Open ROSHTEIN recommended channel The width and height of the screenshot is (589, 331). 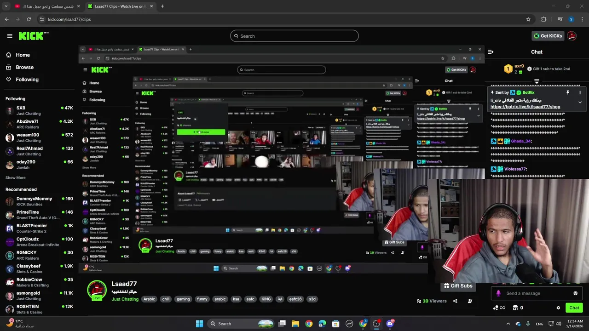(x=39, y=309)
